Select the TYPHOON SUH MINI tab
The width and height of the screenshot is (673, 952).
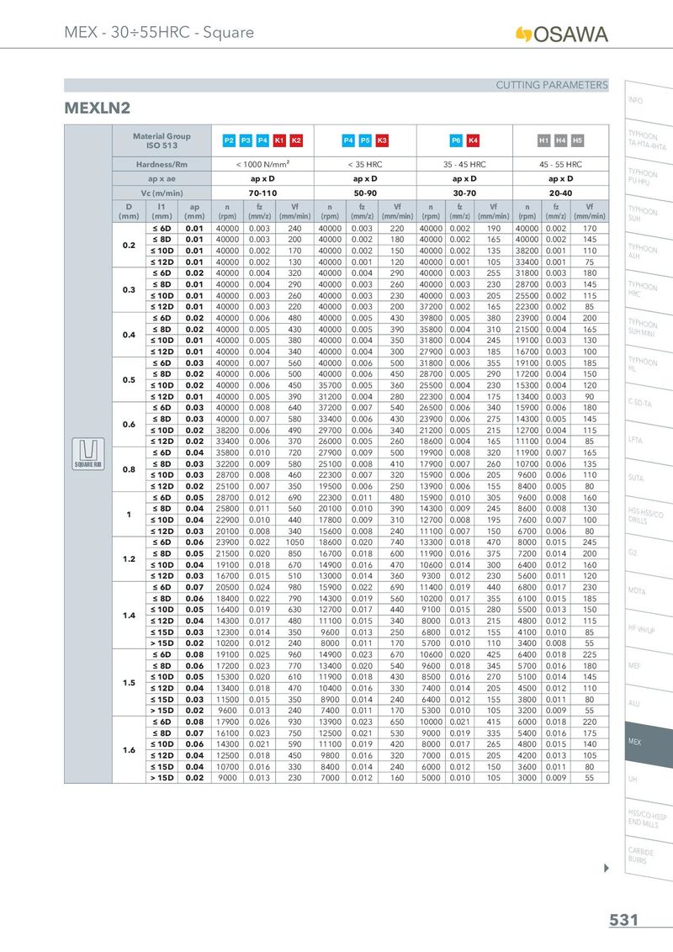coord(648,328)
